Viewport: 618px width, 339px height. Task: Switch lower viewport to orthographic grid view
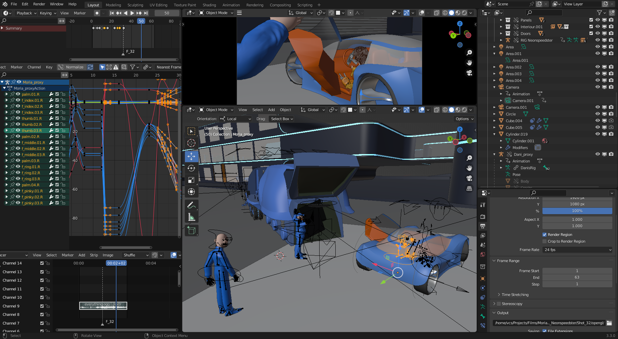[x=469, y=189]
